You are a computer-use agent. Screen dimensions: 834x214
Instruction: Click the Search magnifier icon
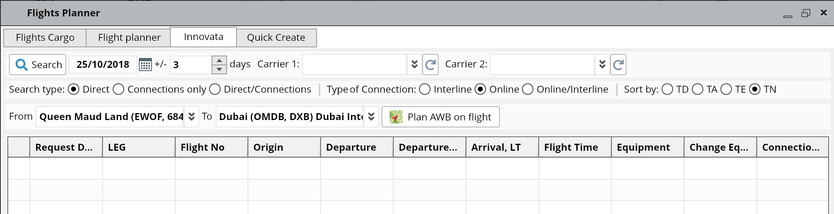point(21,65)
